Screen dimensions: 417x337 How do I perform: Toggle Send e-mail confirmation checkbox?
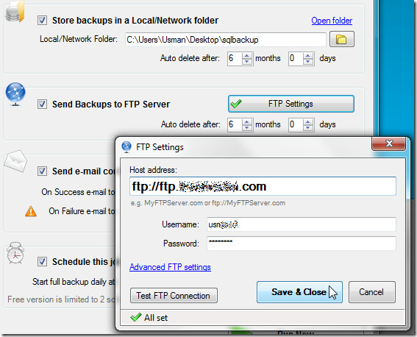click(x=42, y=171)
